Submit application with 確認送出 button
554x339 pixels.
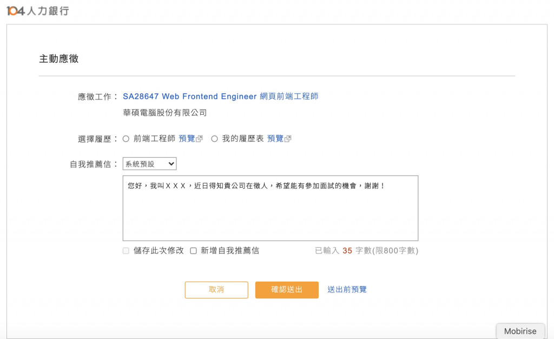pyautogui.click(x=287, y=290)
